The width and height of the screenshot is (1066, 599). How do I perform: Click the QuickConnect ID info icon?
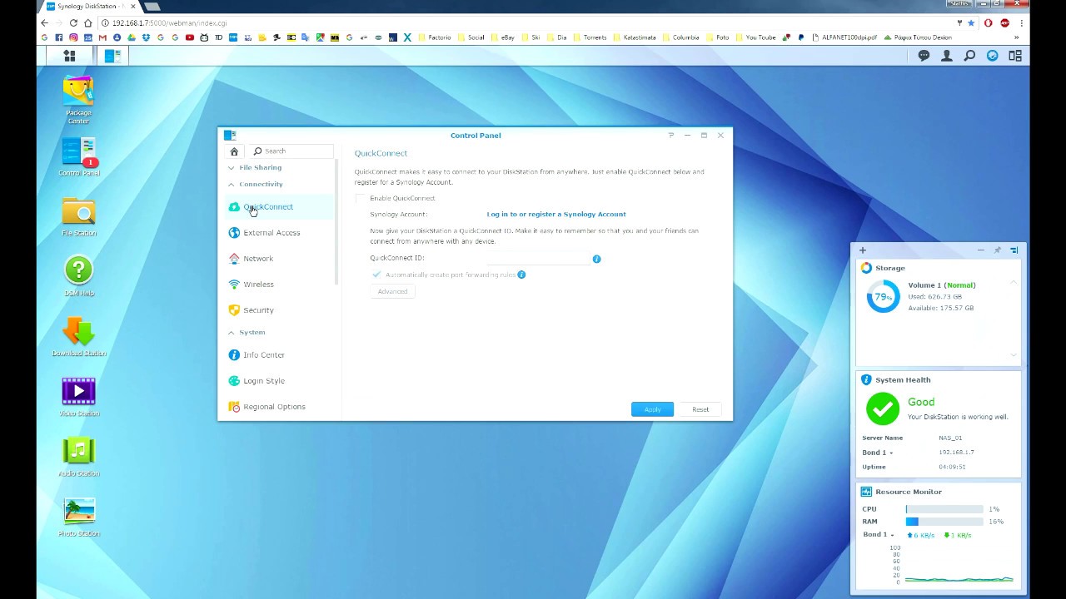[x=596, y=259]
